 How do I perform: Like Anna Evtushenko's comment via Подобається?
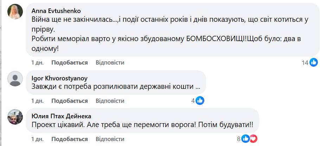[69, 62]
